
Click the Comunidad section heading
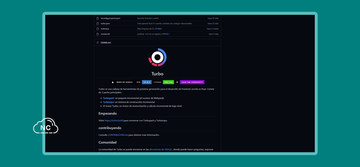pos(107,142)
